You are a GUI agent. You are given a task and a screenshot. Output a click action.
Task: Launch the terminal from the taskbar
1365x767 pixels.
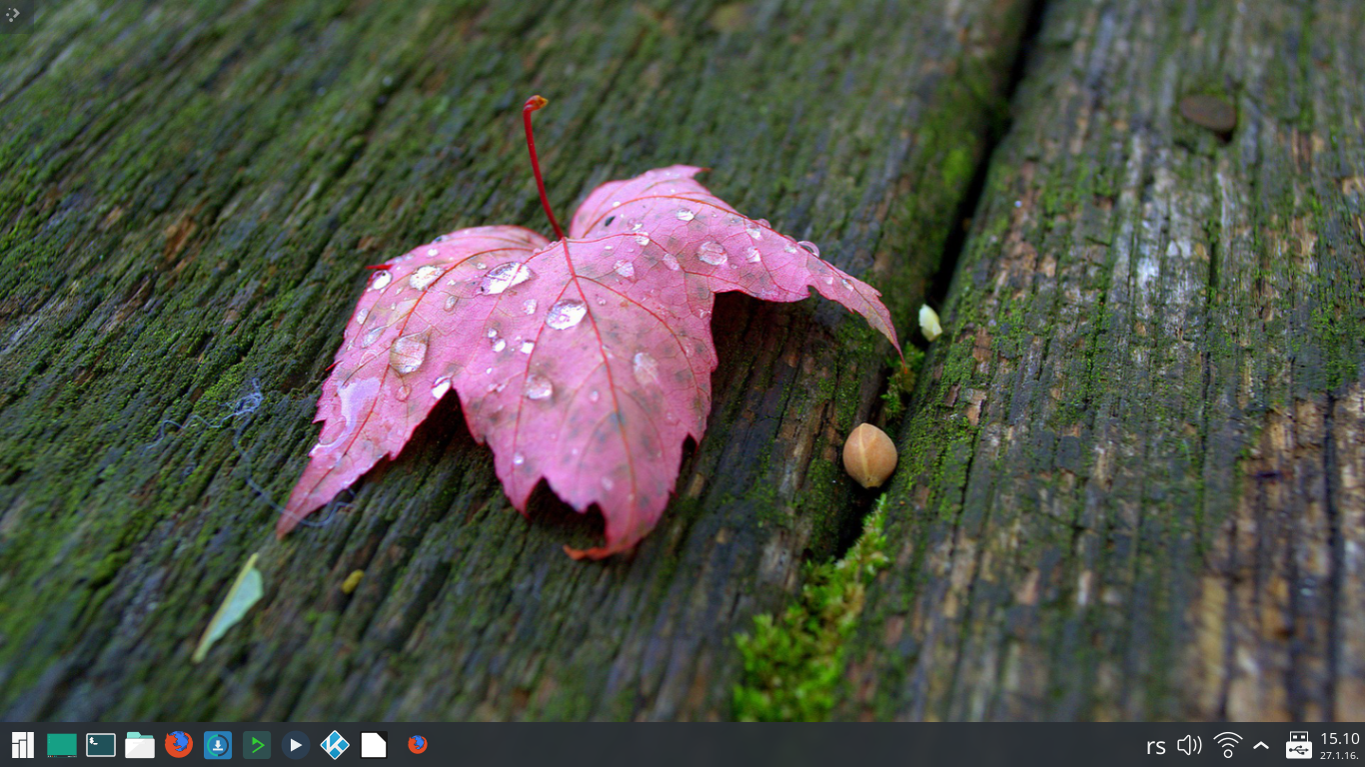coord(101,745)
